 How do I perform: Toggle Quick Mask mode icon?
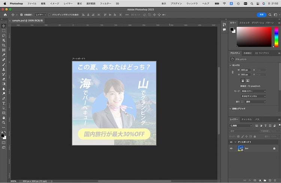4,142
